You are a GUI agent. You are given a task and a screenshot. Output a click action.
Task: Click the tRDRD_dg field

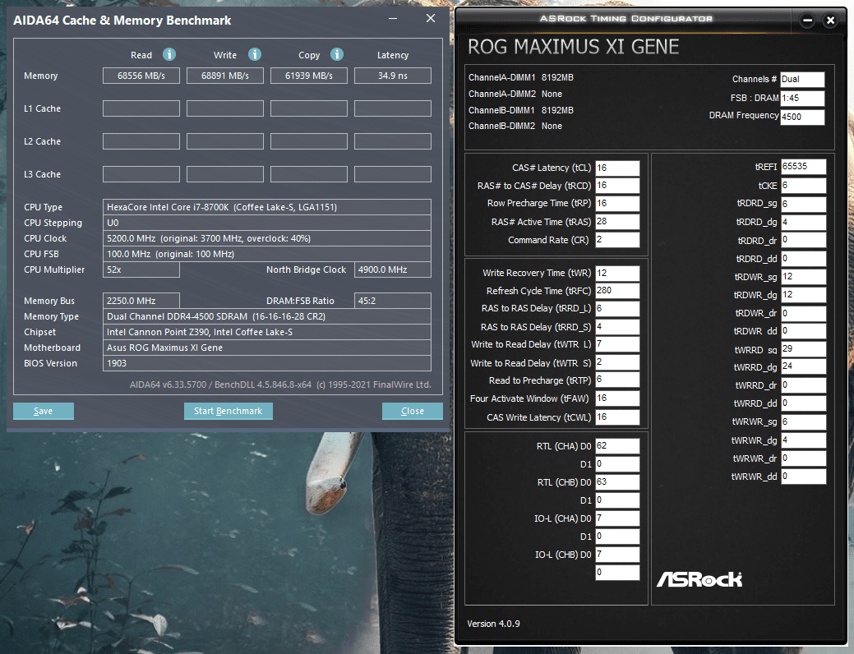click(x=803, y=222)
